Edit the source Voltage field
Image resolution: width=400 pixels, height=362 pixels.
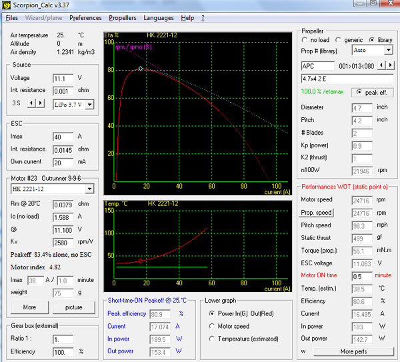(x=63, y=79)
